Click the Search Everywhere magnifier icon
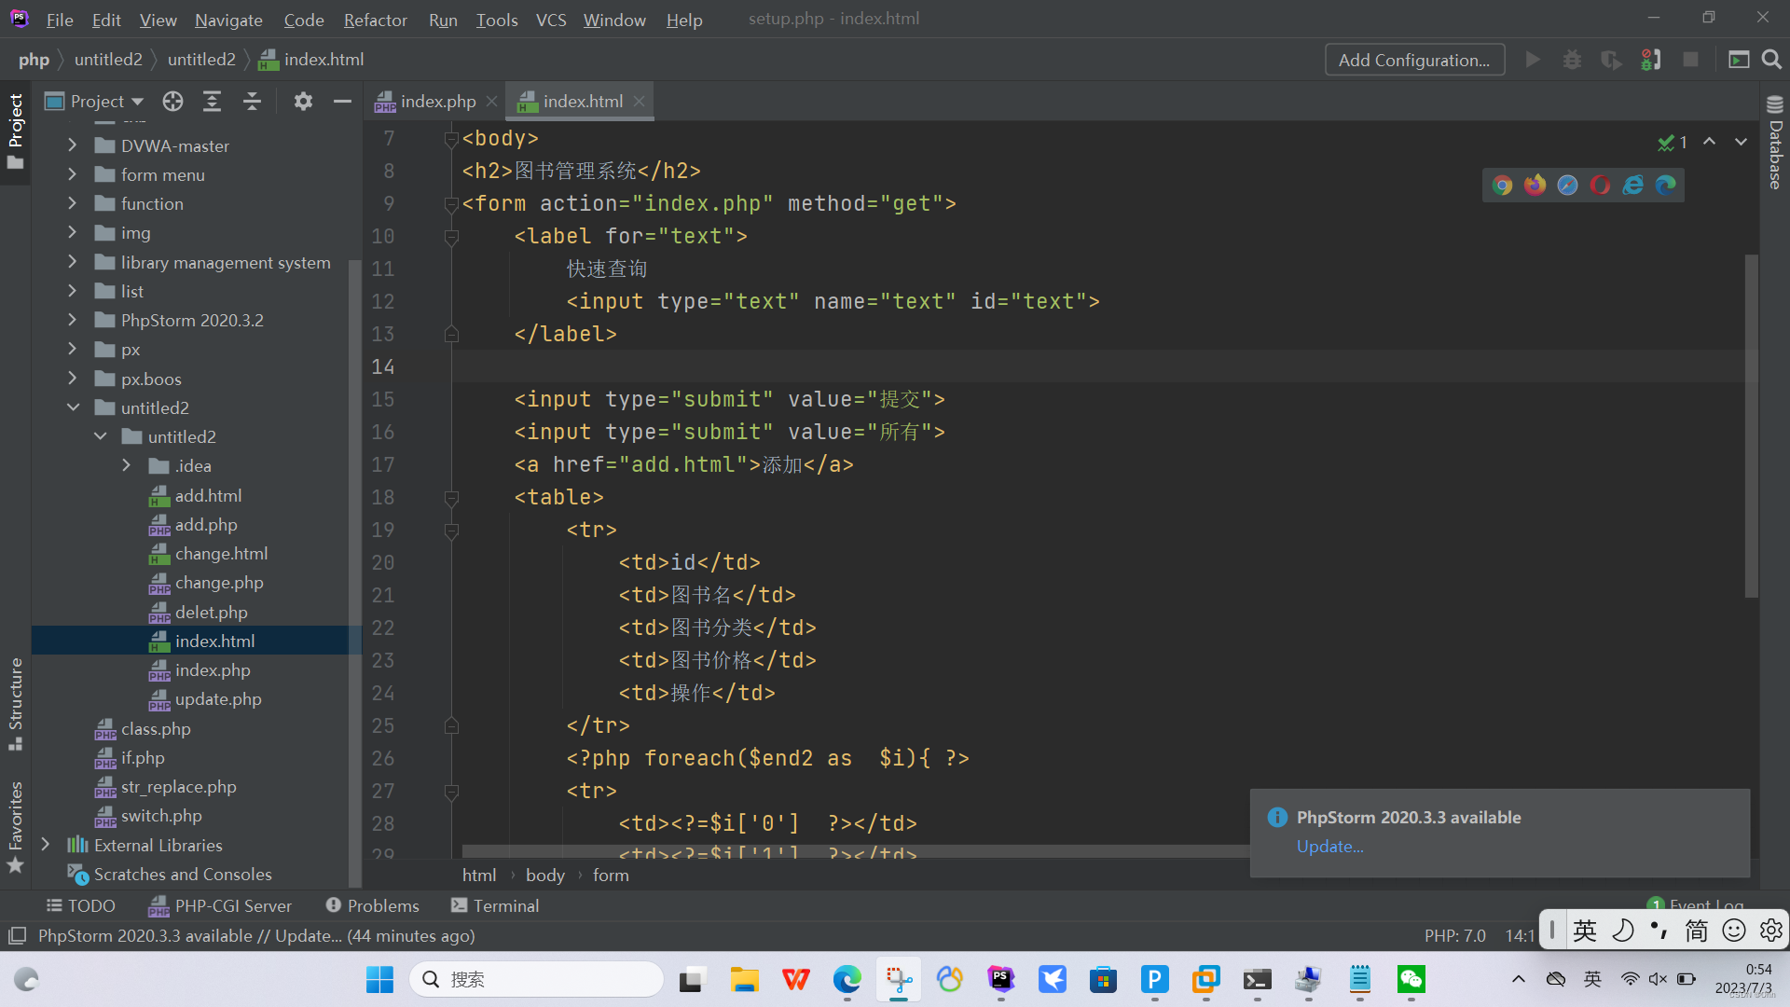Image resolution: width=1790 pixels, height=1007 pixels. [x=1771, y=60]
